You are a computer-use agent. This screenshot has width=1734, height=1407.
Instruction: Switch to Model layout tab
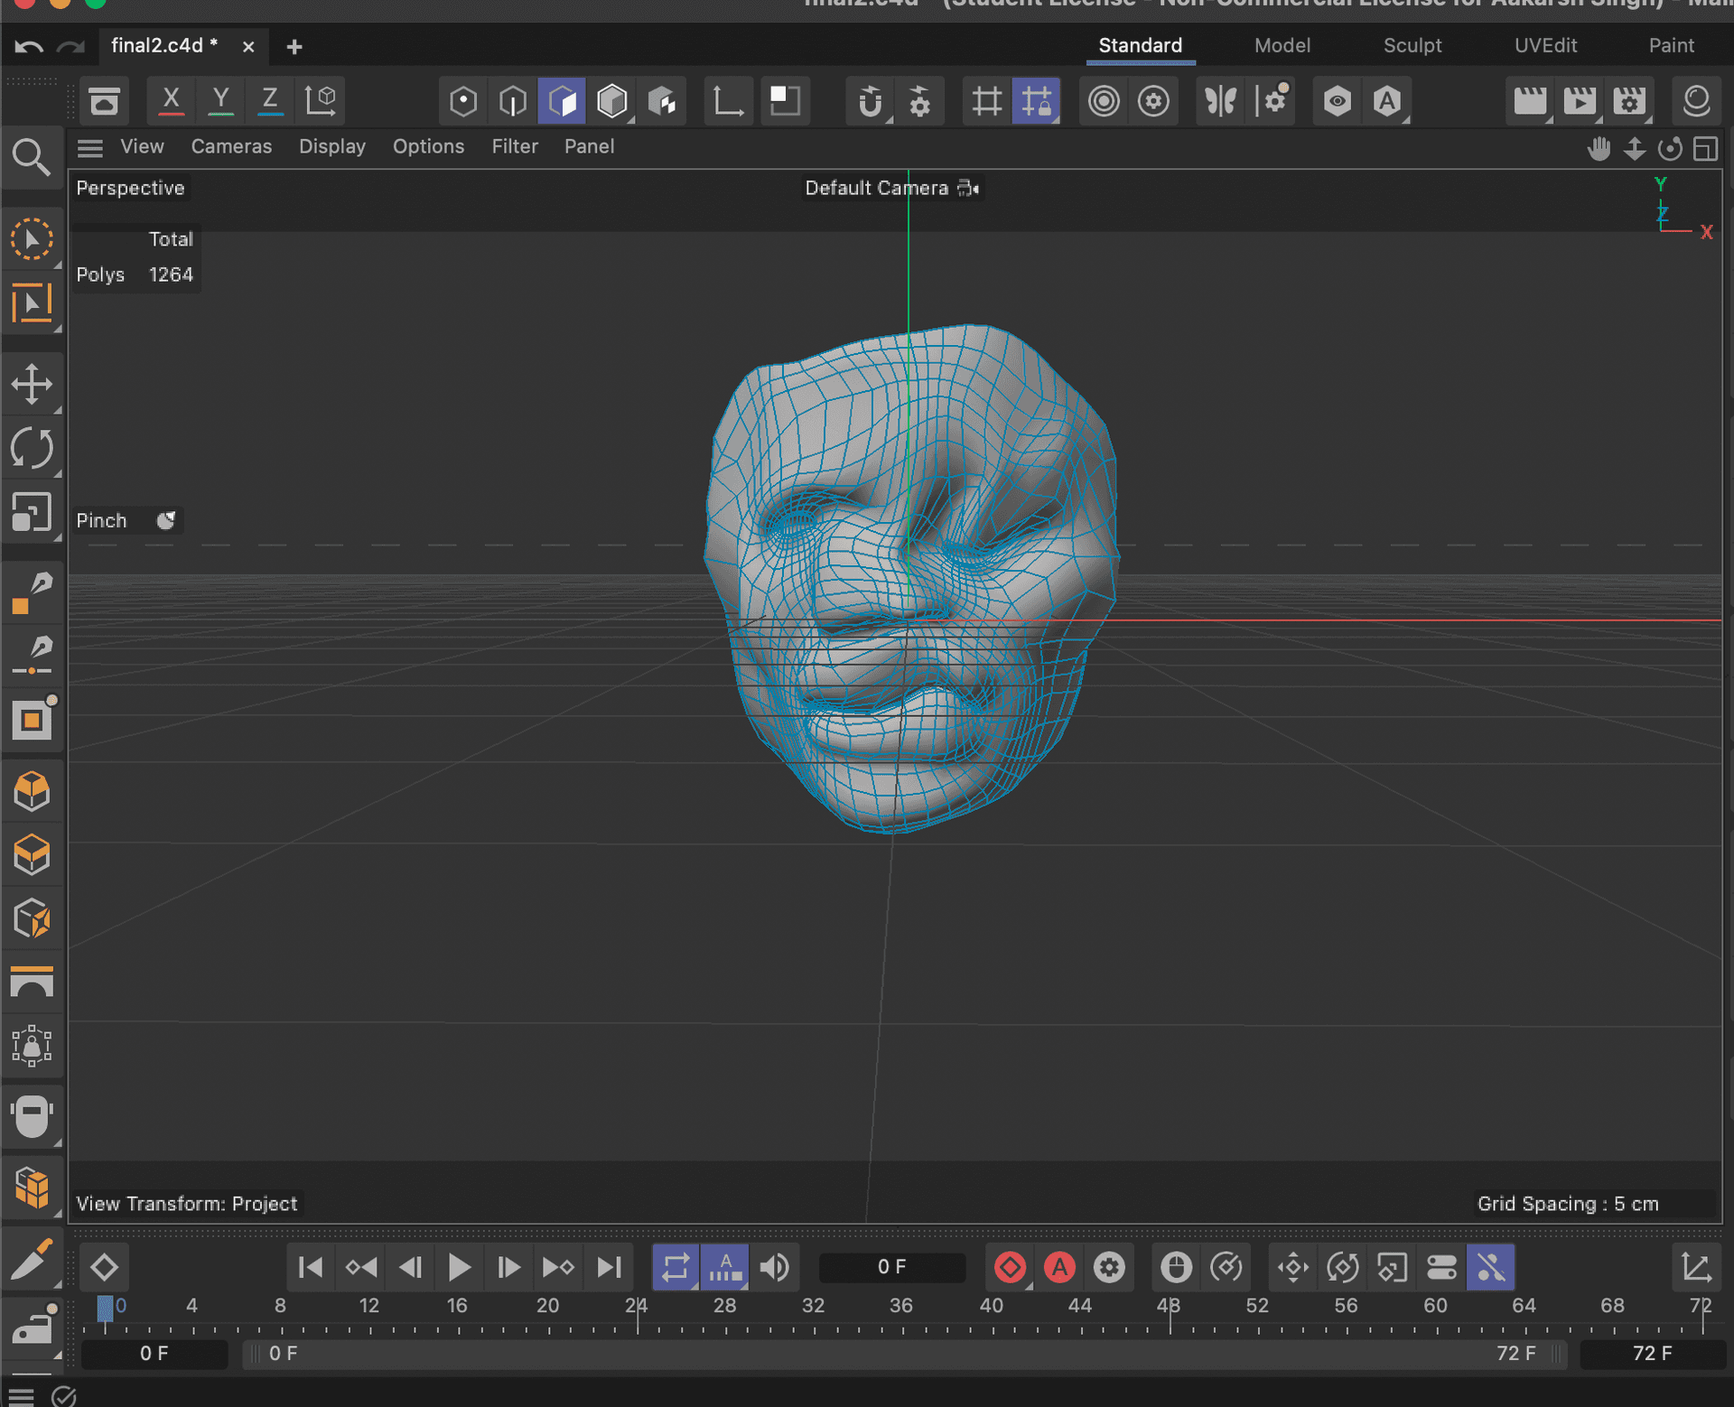pos(1282,45)
